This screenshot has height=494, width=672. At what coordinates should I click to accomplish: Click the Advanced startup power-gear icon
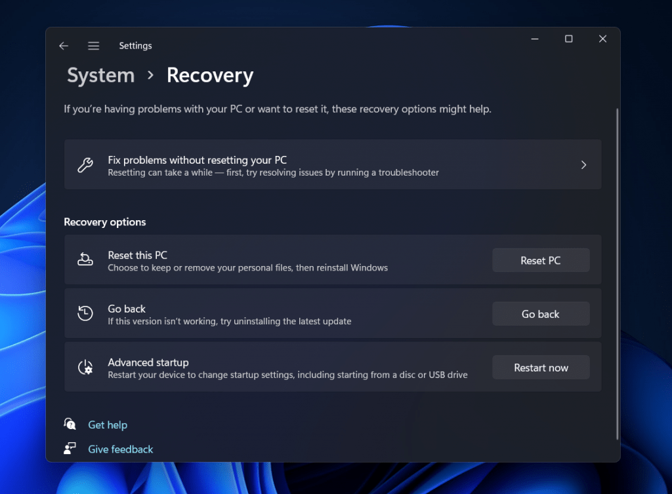(x=85, y=368)
